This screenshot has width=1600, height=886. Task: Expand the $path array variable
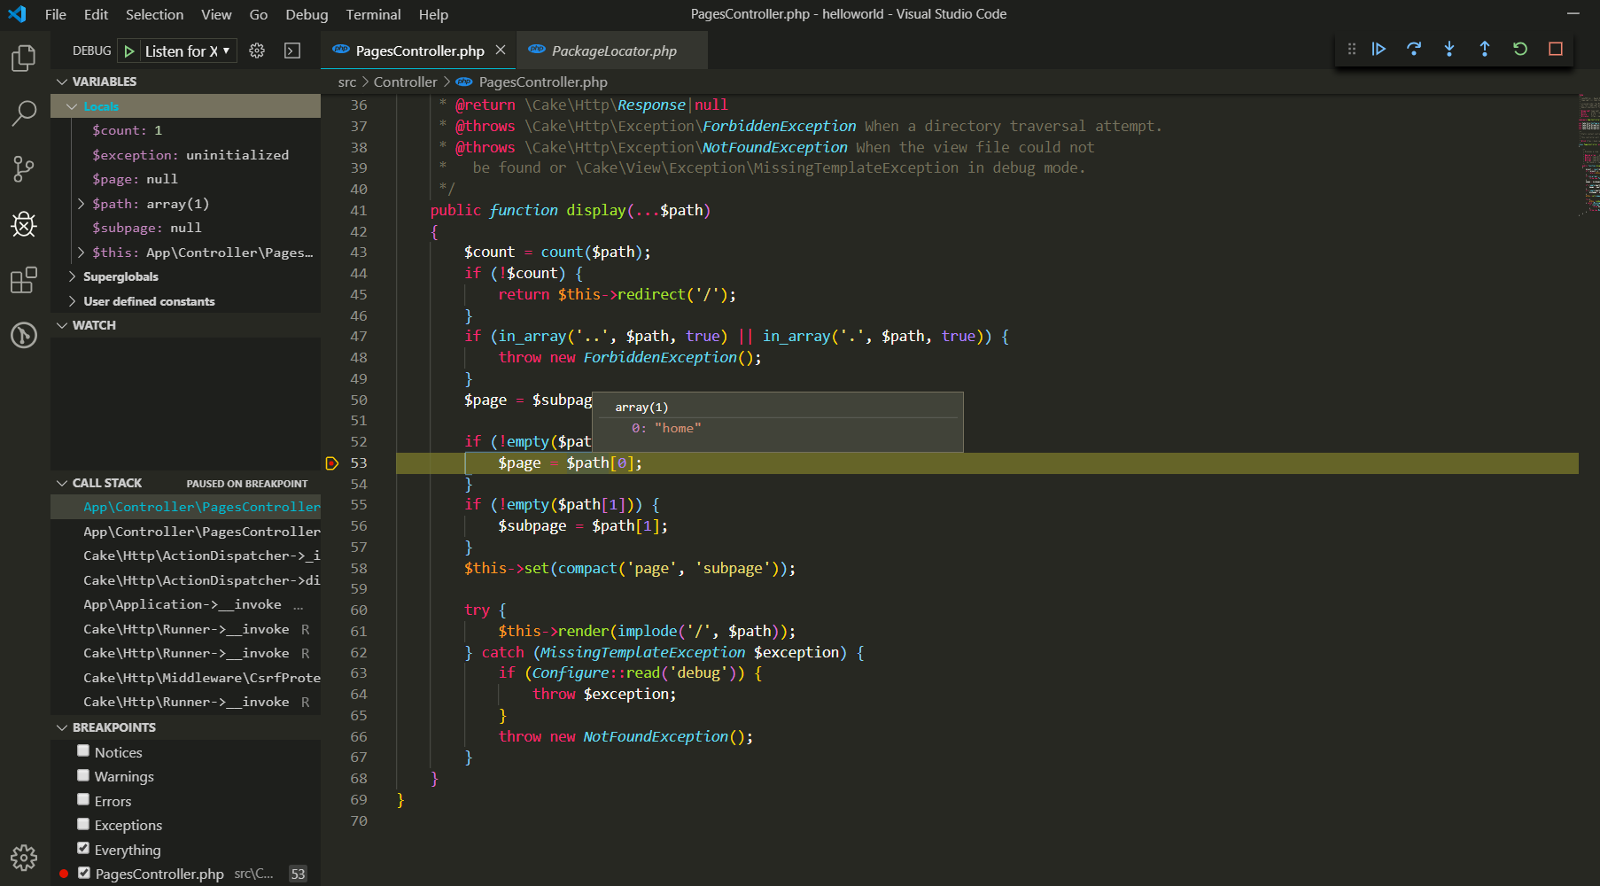pyautogui.click(x=82, y=204)
